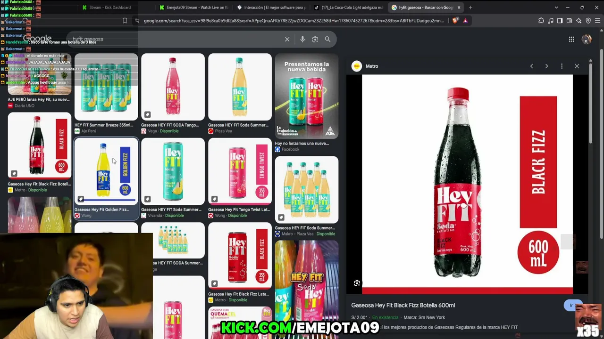Show the next image in the preview panel
The image size is (604, 339).
(546, 66)
